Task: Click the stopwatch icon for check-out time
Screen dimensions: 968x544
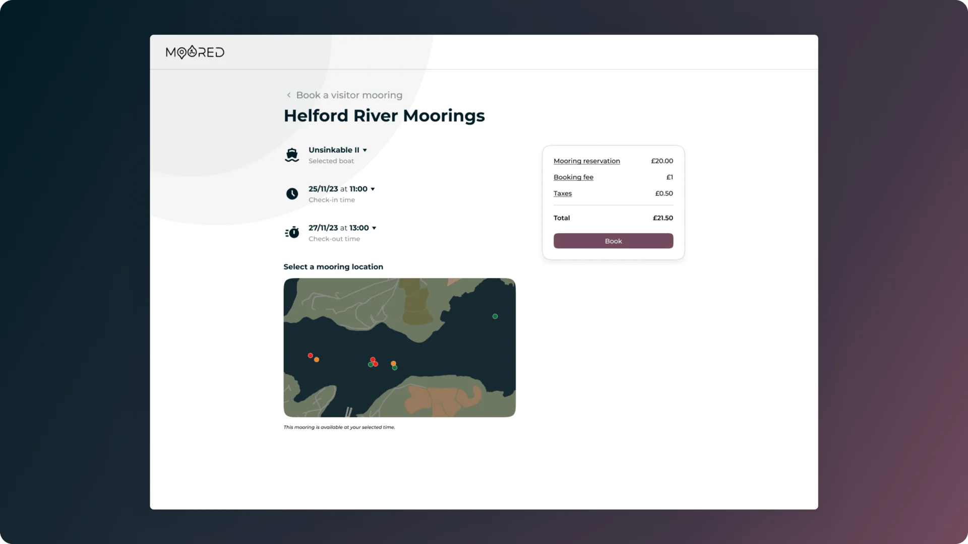Action: point(292,233)
